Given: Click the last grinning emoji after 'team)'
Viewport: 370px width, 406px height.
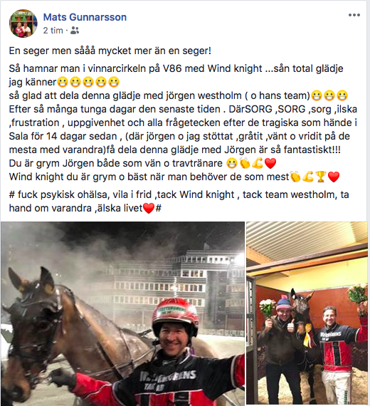Looking at the screenshot, I should pyautogui.click(x=342, y=96).
